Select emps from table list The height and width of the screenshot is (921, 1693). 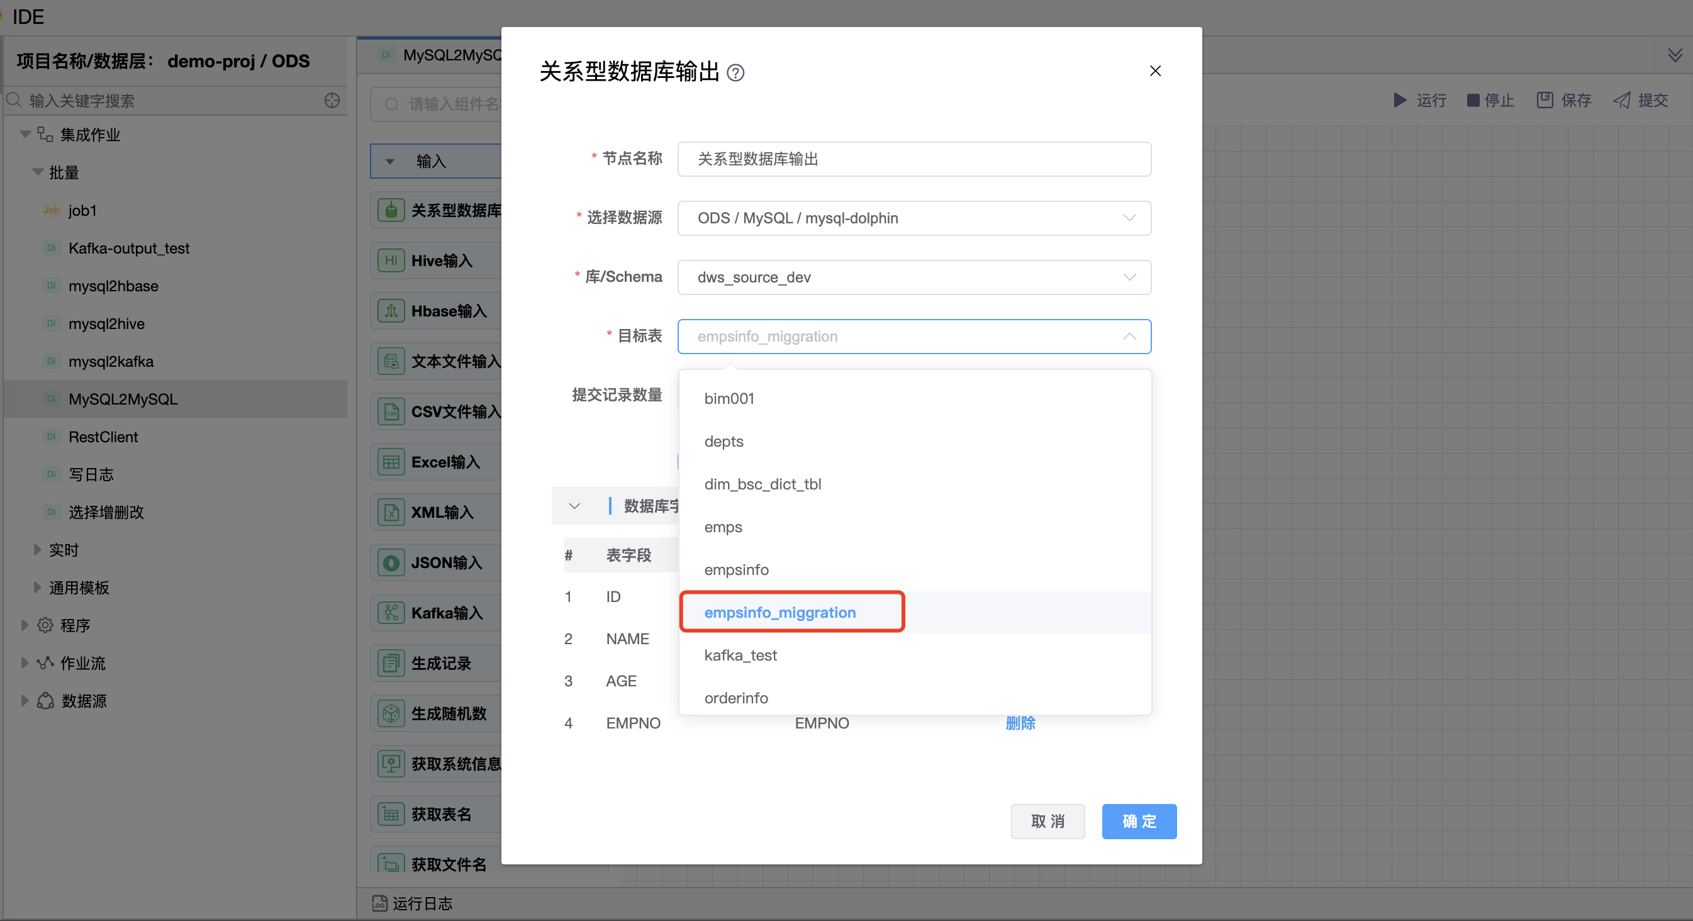914,527
